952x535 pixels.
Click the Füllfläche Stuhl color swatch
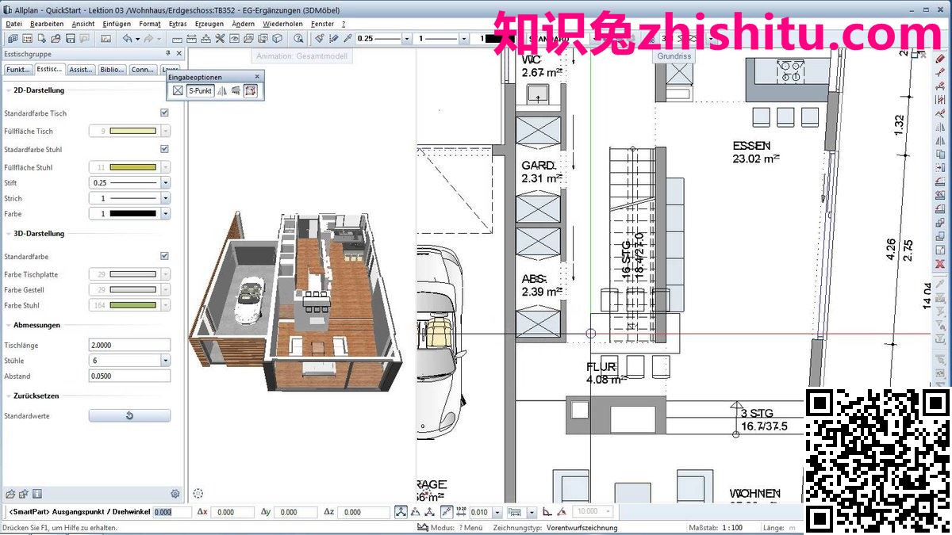pos(132,167)
